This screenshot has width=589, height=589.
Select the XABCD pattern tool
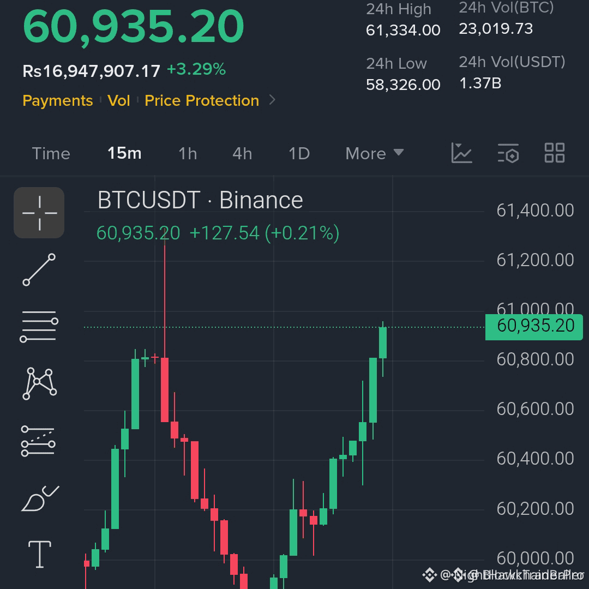[39, 383]
